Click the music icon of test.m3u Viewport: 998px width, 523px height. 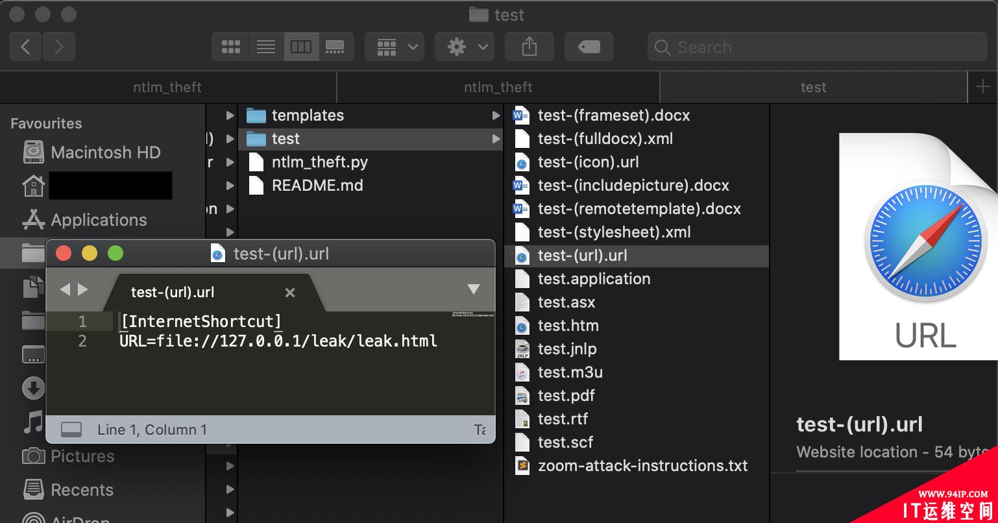pyautogui.click(x=522, y=372)
